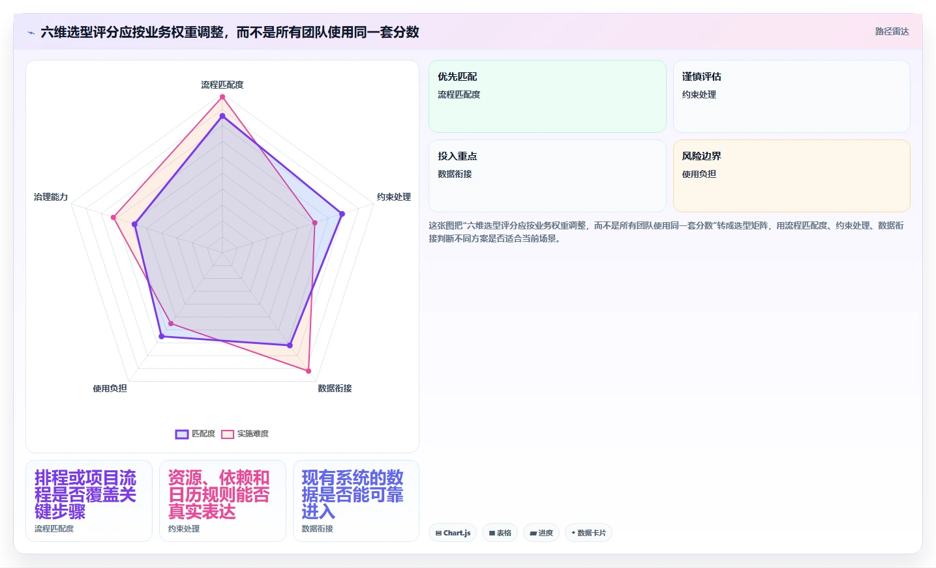This screenshot has height=568, width=936.
Task: Click the description paragraph starting 这张图把
Action: [666, 232]
